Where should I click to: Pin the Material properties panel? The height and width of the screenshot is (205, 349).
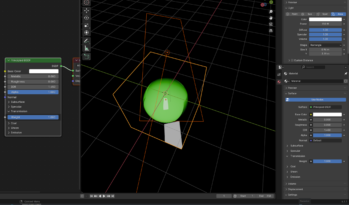[346, 73]
